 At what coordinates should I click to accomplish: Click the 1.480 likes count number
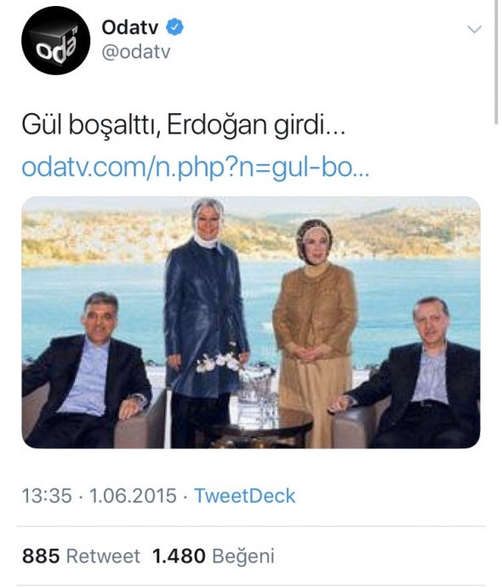coord(179,556)
